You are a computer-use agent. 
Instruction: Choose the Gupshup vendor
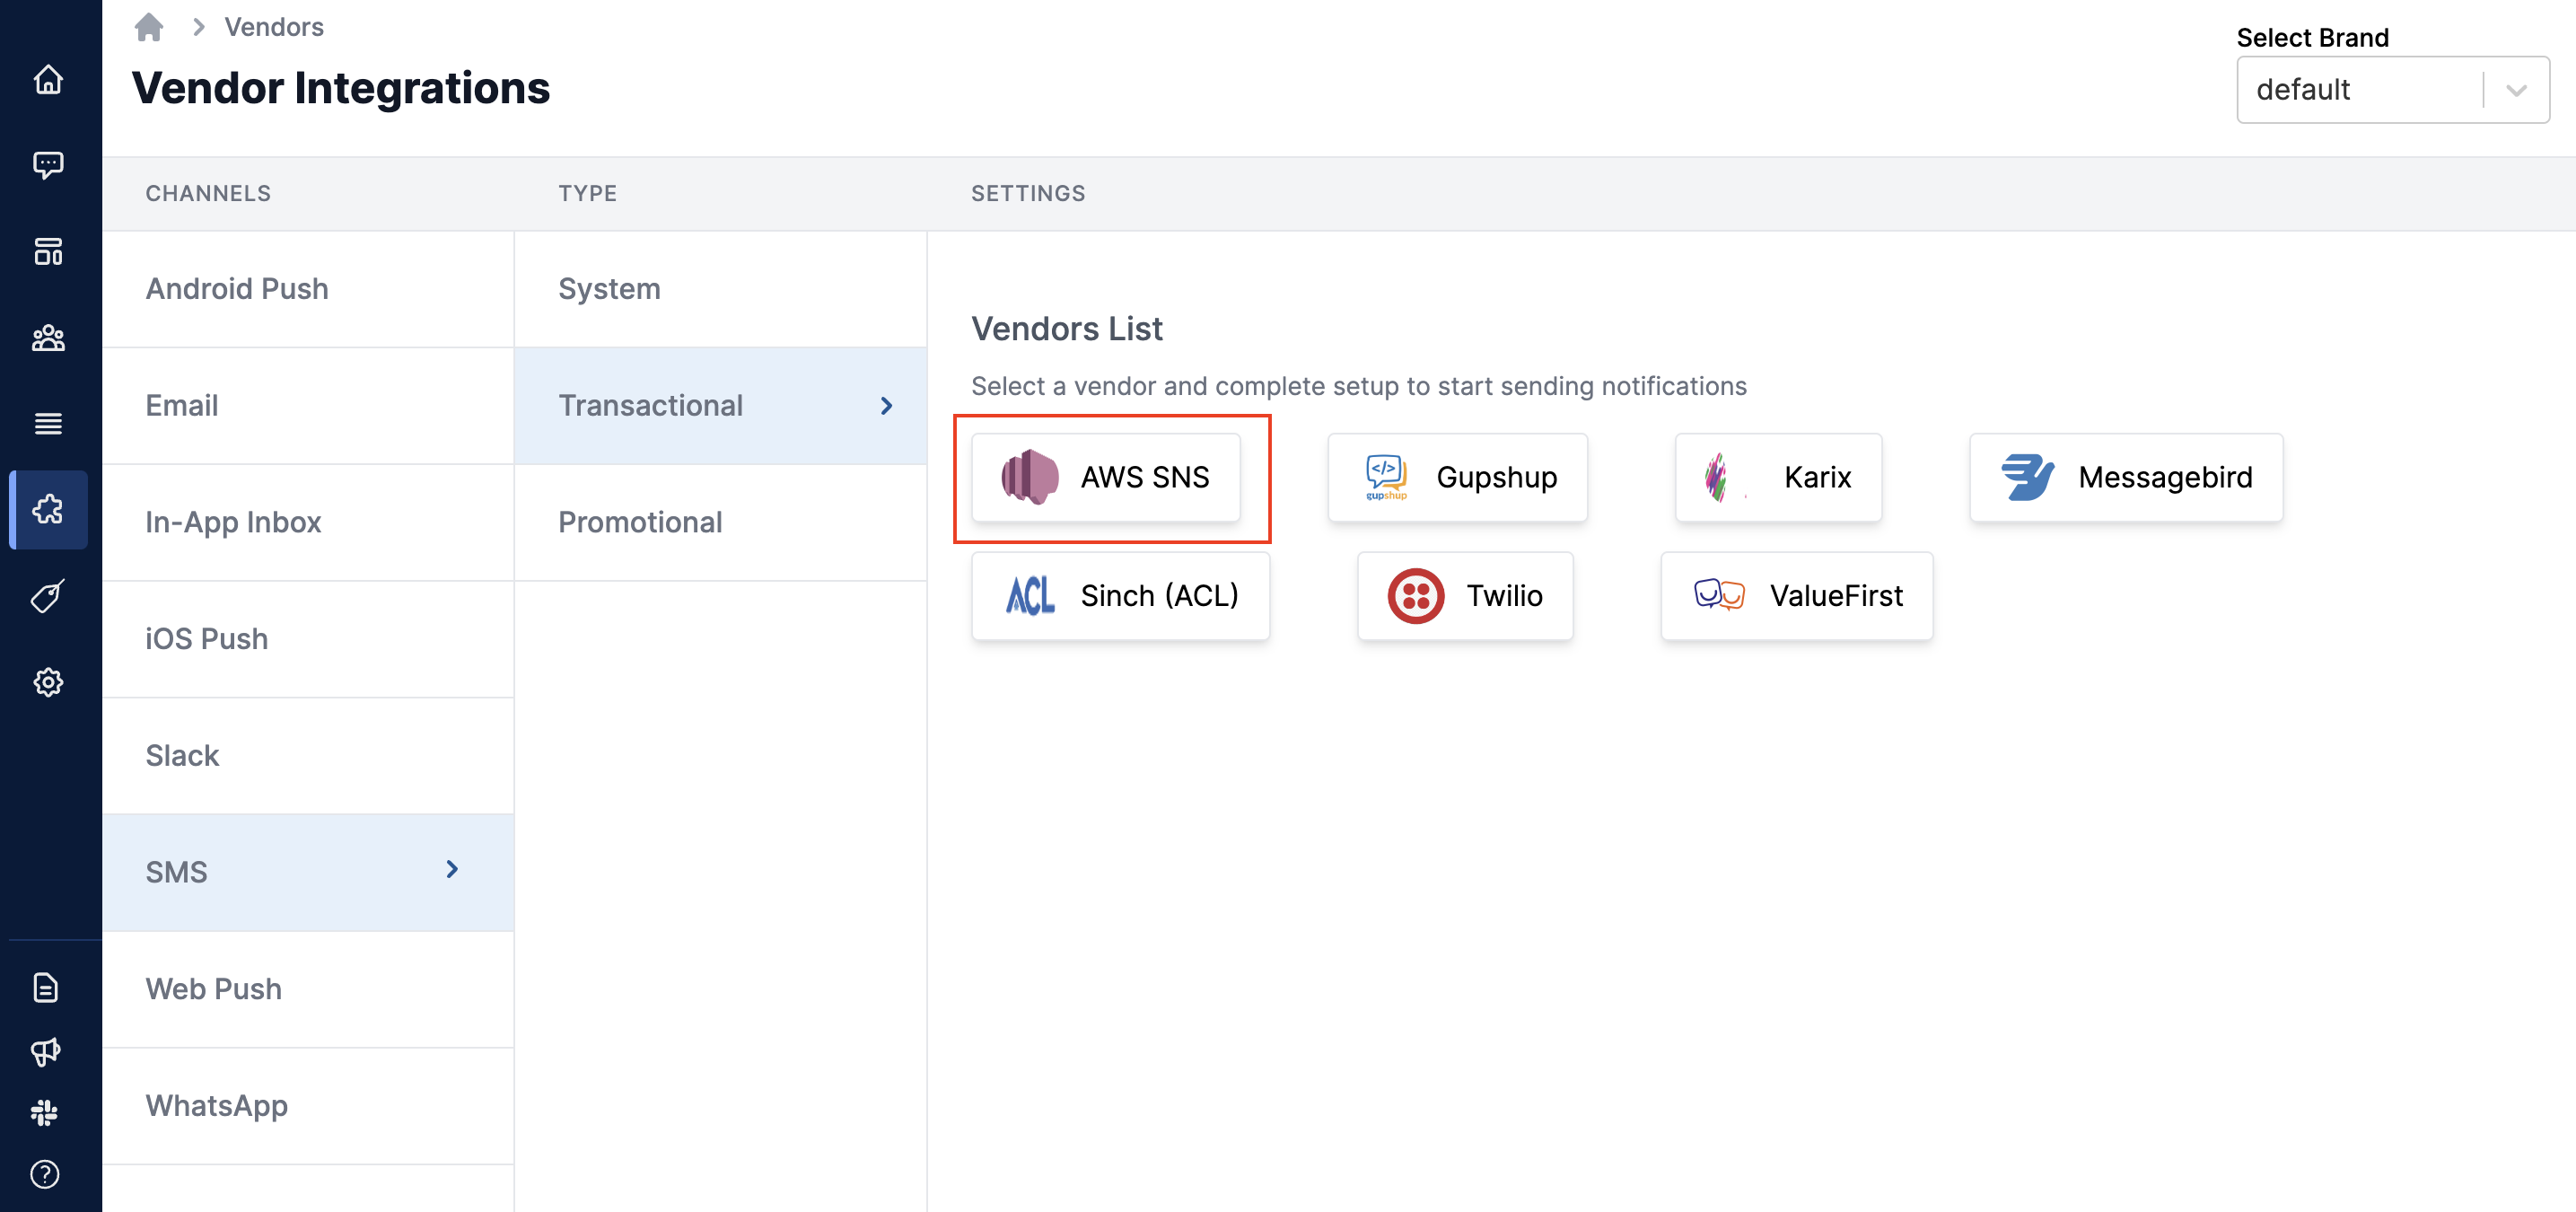1457,478
